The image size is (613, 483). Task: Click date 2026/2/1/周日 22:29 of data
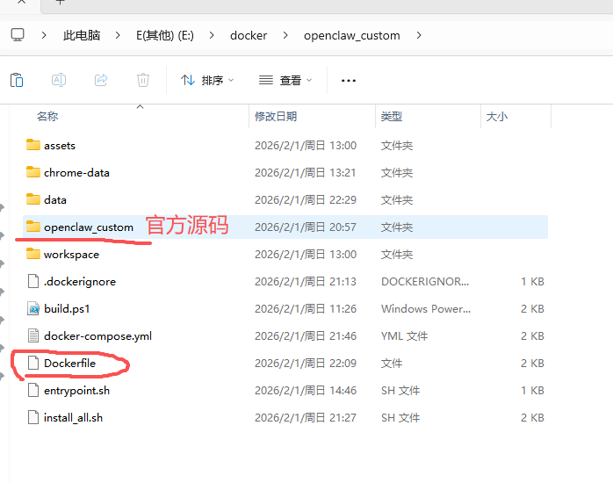306,200
